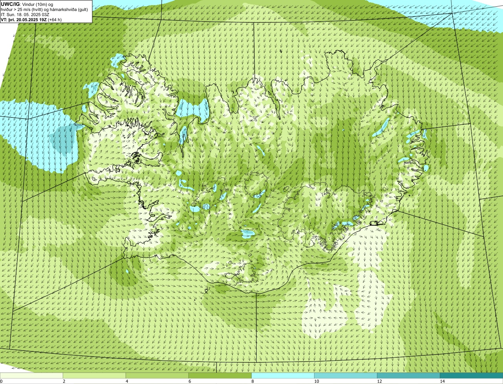
Task: Select the 10–12 m/s cyan band in scale
Action: (x=346, y=376)
